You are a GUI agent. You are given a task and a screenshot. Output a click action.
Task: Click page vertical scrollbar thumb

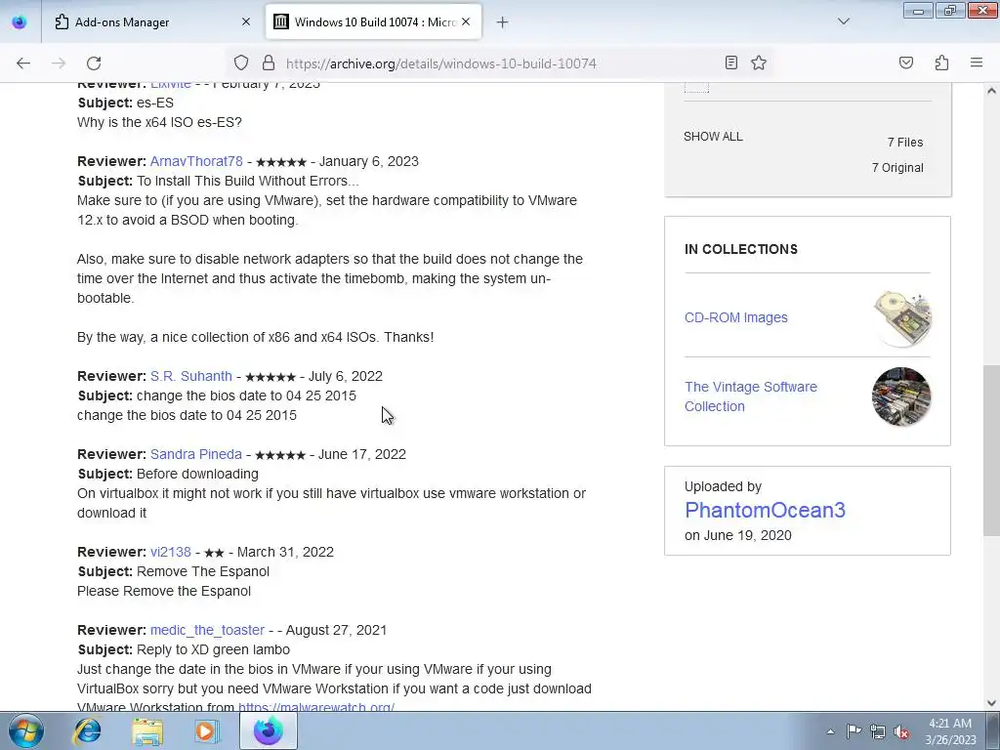pos(991,451)
